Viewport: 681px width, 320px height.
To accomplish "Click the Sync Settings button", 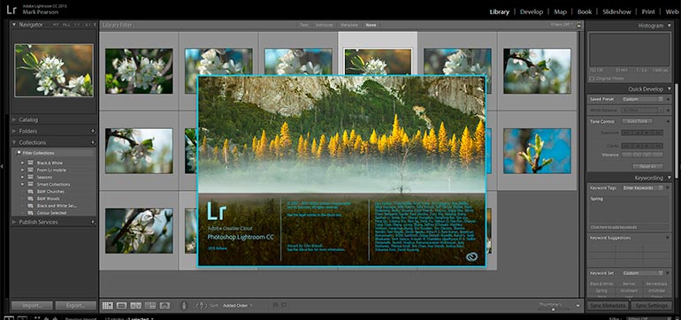I will coord(652,306).
